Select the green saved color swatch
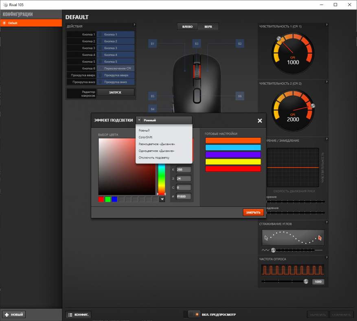This screenshot has width=357, height=321. tap(108, 199)
